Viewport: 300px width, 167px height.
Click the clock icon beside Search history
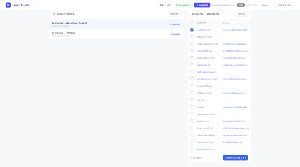[54, 14]
